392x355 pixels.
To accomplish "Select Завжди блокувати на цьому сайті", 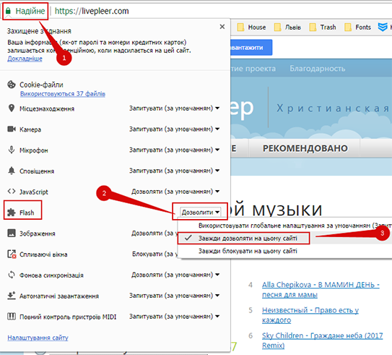I will coord(248,251).
